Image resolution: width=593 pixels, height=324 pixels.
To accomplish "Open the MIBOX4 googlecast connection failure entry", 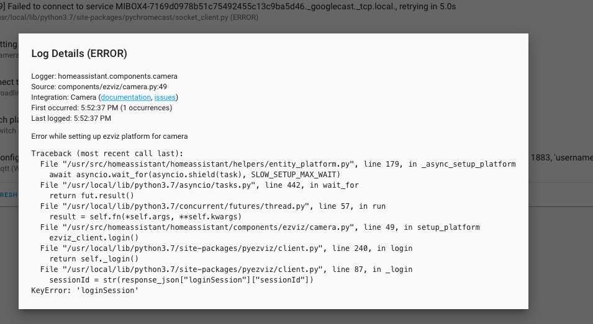I will pos(229,6).
